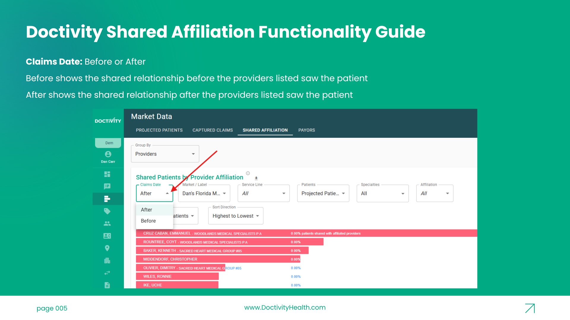Click the contact card icon in sidebar
Screen dimensions: 570x320
click(107, 236)
